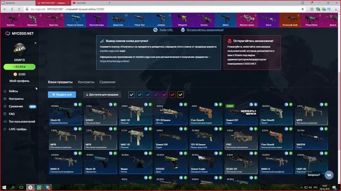The width and height of the screenshot is (341, 191).
Task: Click blue withdraw icon on XM1014 card
Action: point(321,129)
